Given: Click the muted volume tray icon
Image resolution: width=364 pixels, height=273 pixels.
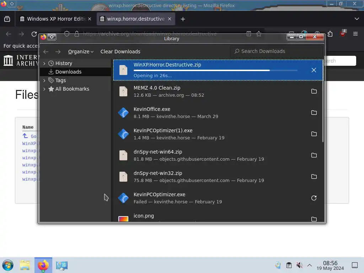Looking at the screenshot, I should [x=299, y=265].
